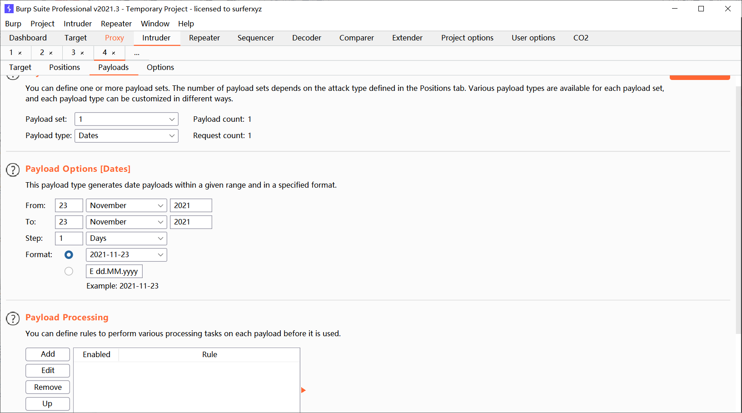The image size is (742, 413).
Task: Switch to the Proxy tab
Action: pyautogui.click(x=115, y=38)
